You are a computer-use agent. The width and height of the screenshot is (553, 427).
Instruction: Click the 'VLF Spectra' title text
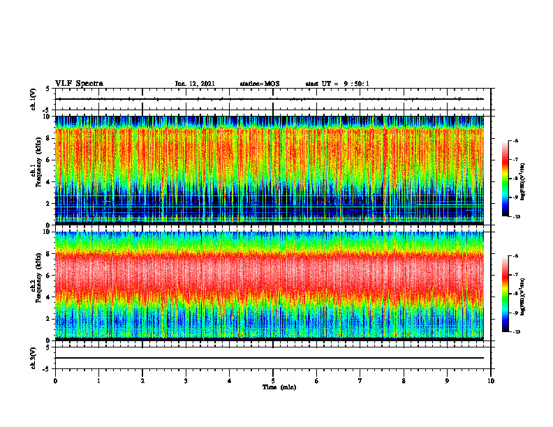[x=79, y=84]
